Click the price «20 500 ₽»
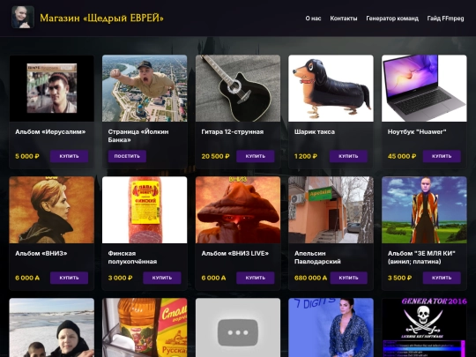This screenshot has height=357, width=476. pyautogui.click(x=216, y=156)
